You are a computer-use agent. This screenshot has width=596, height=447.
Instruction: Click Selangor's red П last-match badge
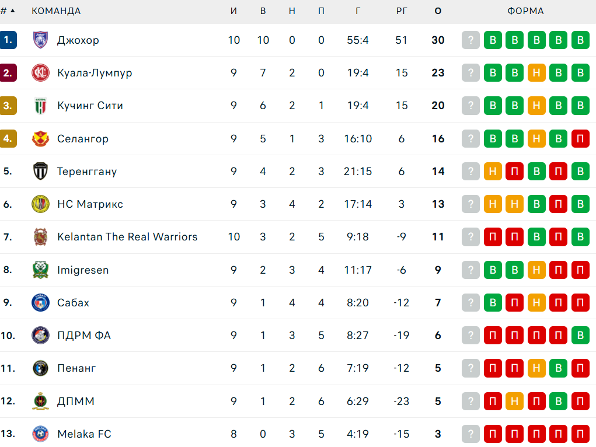580,139
